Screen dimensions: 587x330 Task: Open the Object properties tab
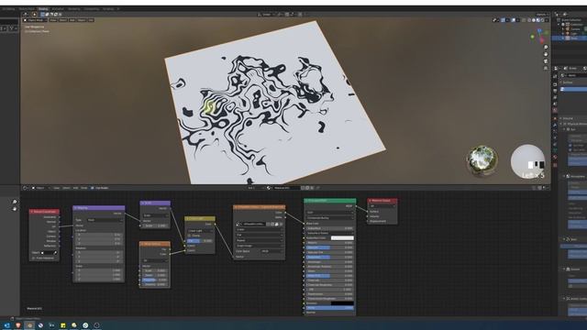tap(555, 118)
